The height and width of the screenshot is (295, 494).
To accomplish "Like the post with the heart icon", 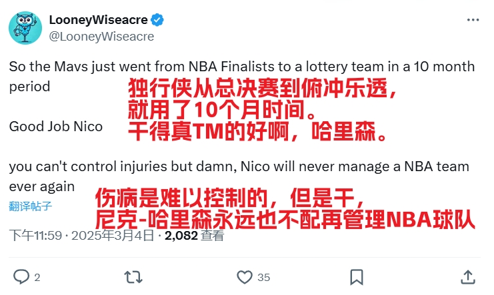I will click(245, 276).
